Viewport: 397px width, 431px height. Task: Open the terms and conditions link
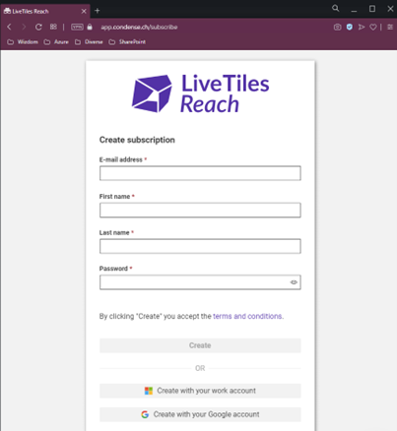(x=247, y=316)
